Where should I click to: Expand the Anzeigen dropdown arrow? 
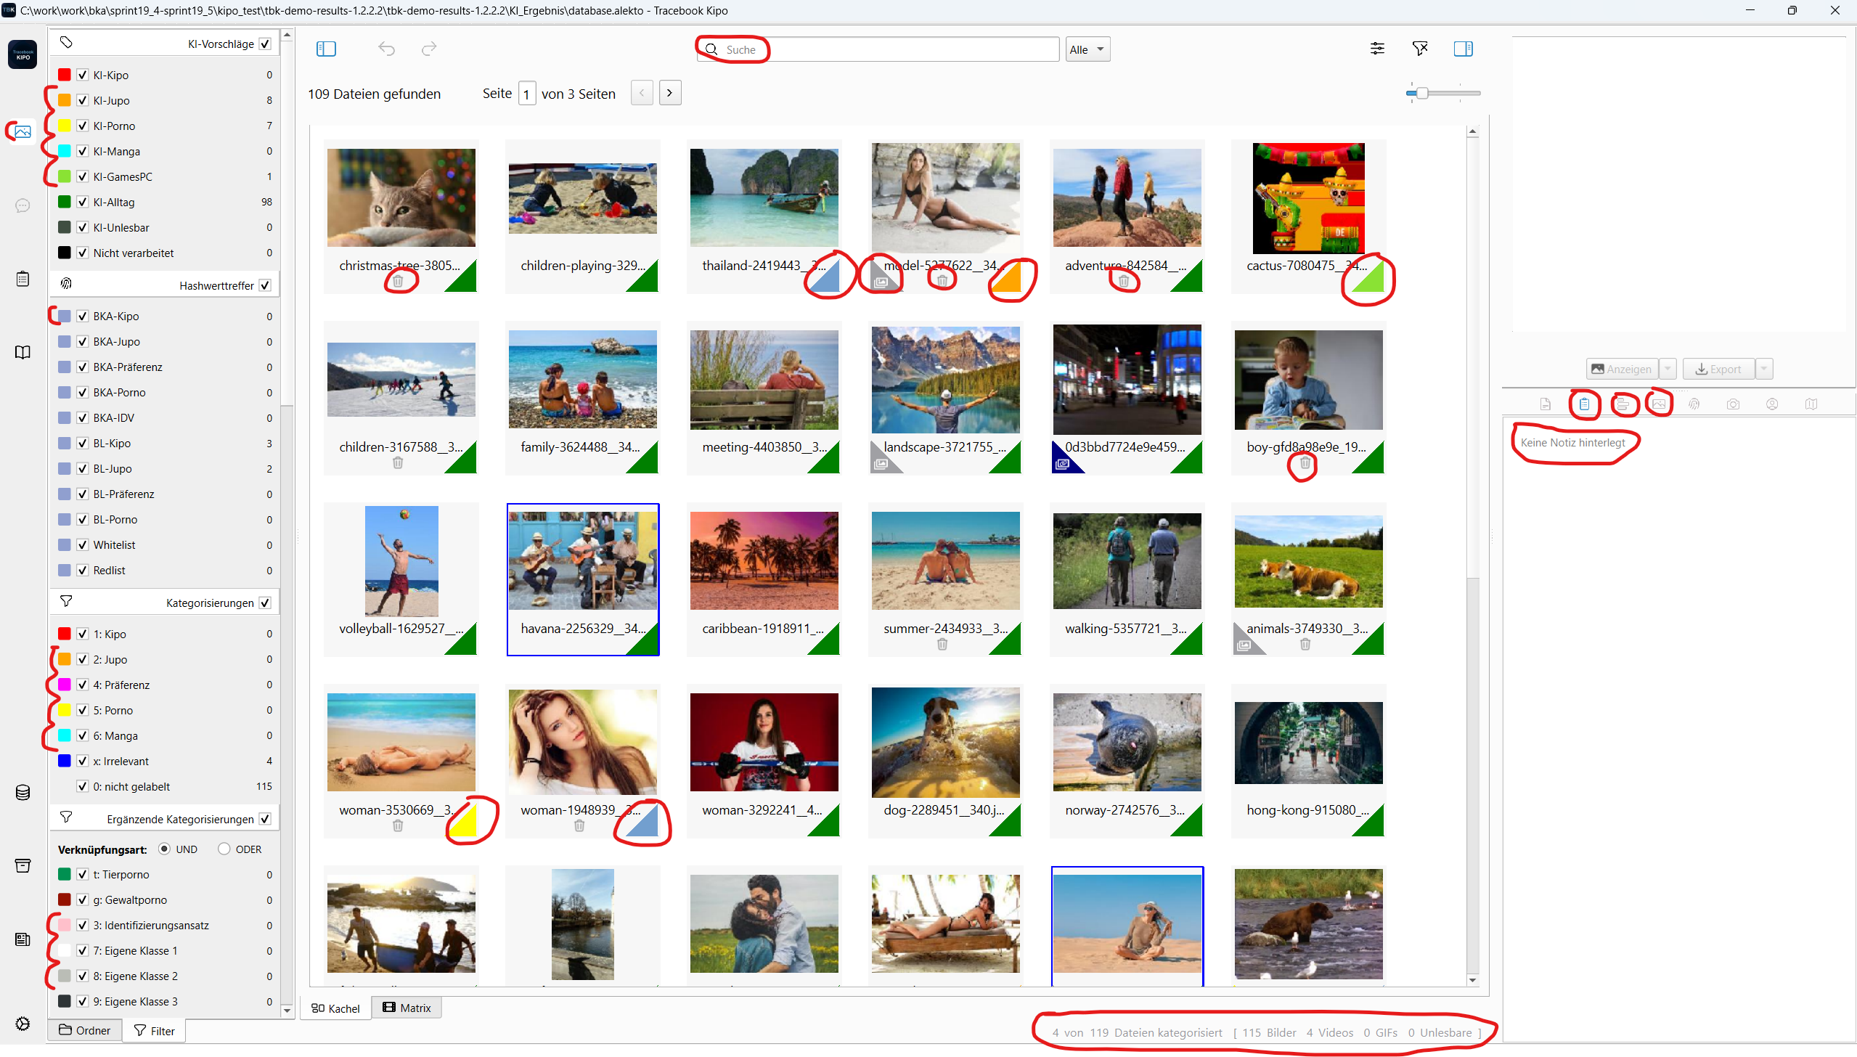click(1668, 369)
